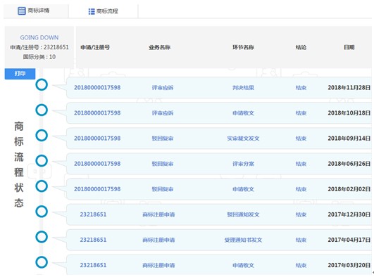Click number 23218651 in 驳回通知发文 row
The image size is (374, 277).
(x=93, y=214)
